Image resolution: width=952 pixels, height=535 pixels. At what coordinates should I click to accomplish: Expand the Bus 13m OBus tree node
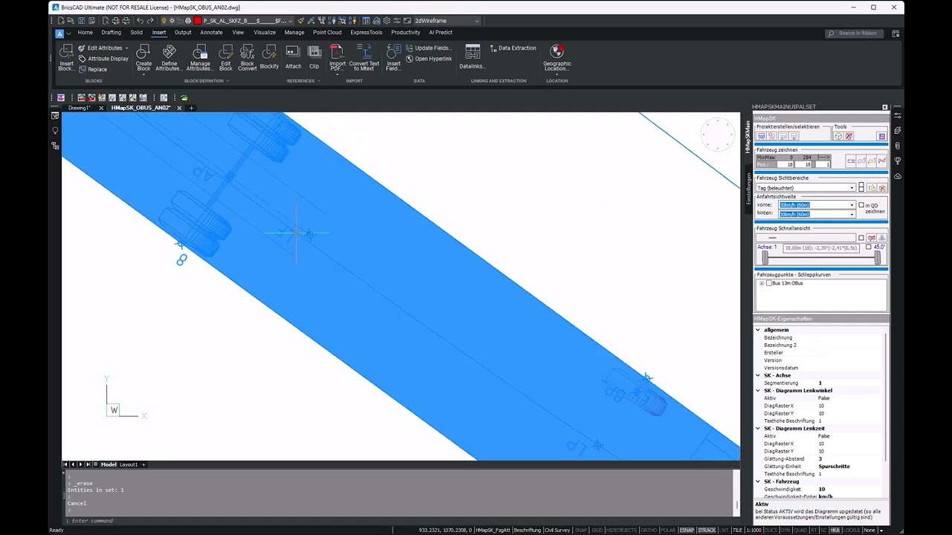(x=762, y=283)
